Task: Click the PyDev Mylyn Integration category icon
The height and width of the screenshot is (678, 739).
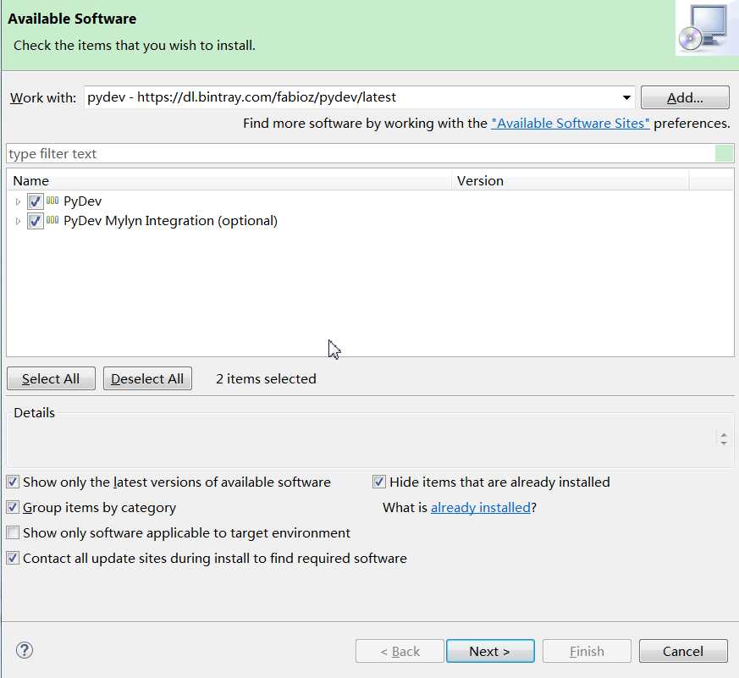Action: tap(52, 220)
